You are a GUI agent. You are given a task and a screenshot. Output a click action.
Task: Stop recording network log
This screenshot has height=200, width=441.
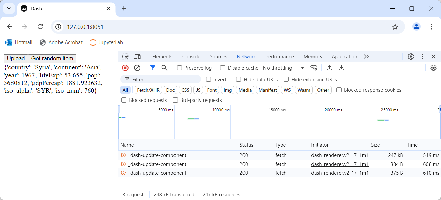click(125, 68)
